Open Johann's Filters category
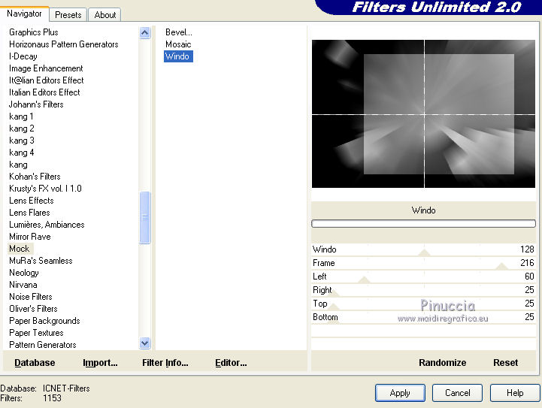Screen dimensions: 542x408 pyautogui.click(x=36, y=104)
